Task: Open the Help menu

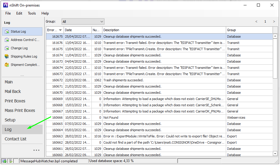Action: (45, 13)
